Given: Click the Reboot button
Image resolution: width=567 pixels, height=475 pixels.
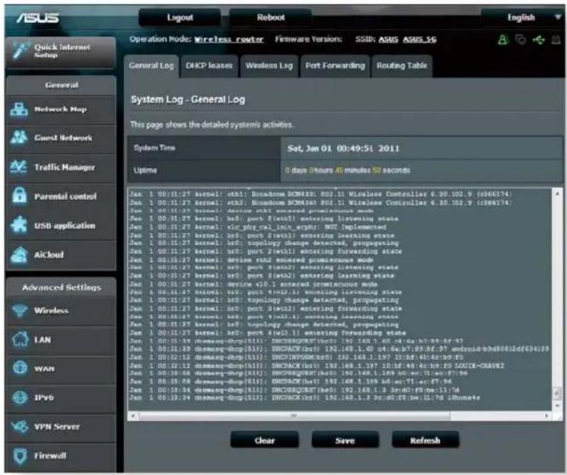Looking at the screenshot, I should pos(271,17).
